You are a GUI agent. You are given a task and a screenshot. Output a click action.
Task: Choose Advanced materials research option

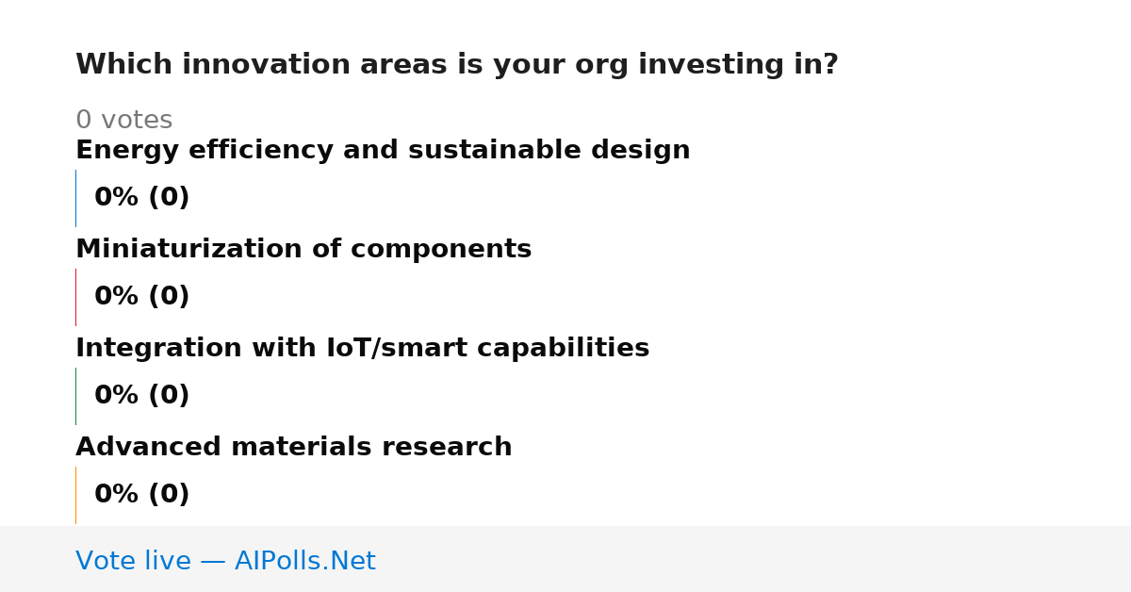(x=294, y=448)
